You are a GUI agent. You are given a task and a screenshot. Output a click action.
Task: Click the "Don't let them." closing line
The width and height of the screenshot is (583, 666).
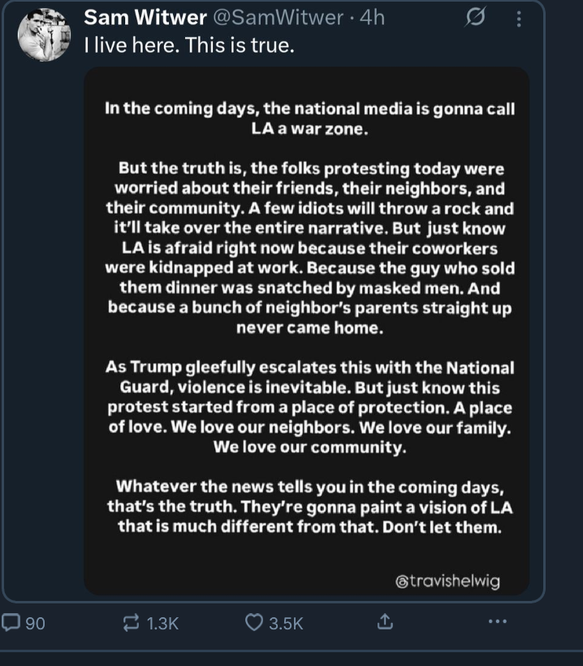click(442, 527)
